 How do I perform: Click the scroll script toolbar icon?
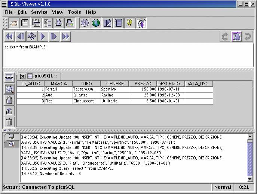click(x=119, y=23)
